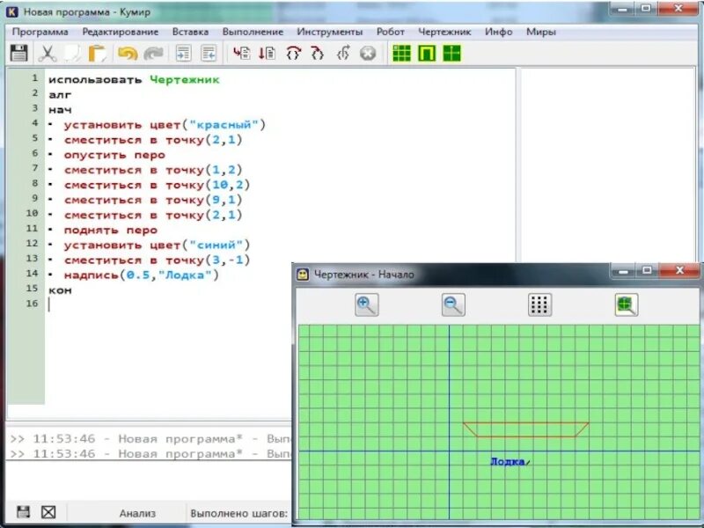Click fit drawing to window icon

(626, 304)
